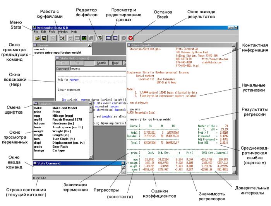
Task: Click the greyed Bring Log to front icon
Action: (70, 38)
